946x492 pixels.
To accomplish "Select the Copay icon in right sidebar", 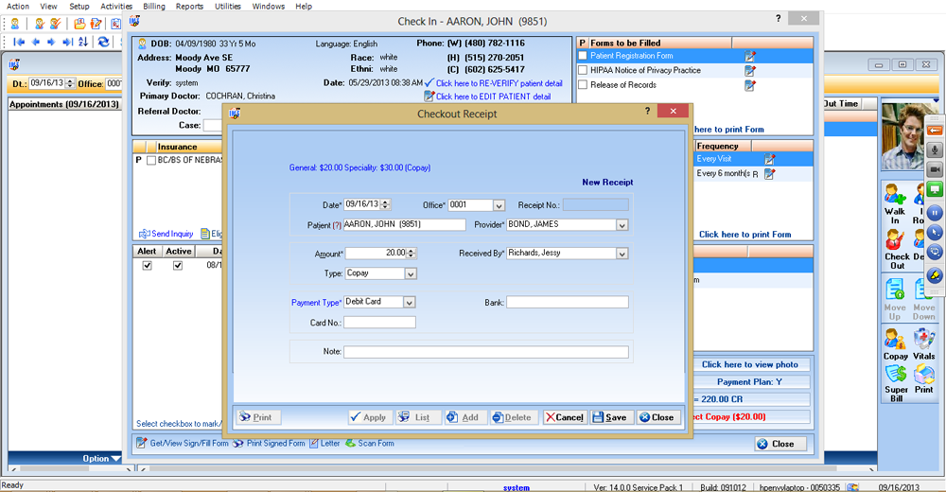I will (x=895, y=341).
